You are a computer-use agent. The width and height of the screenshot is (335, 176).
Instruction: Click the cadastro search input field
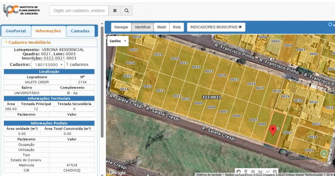pos(79,11)
